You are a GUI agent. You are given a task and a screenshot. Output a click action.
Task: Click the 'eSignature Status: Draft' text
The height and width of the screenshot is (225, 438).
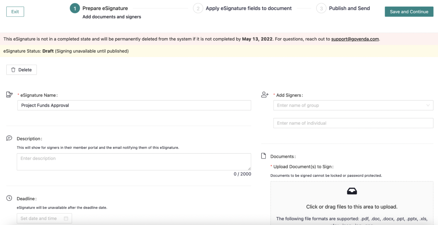click(66, 51)
